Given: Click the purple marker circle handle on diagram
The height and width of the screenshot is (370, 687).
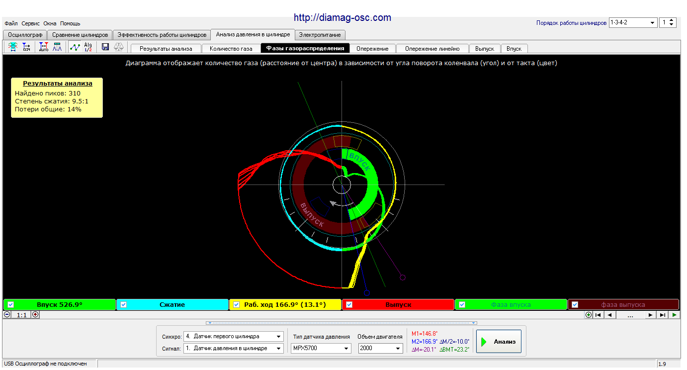Looking at the screenshot, I should click(403, 277).
